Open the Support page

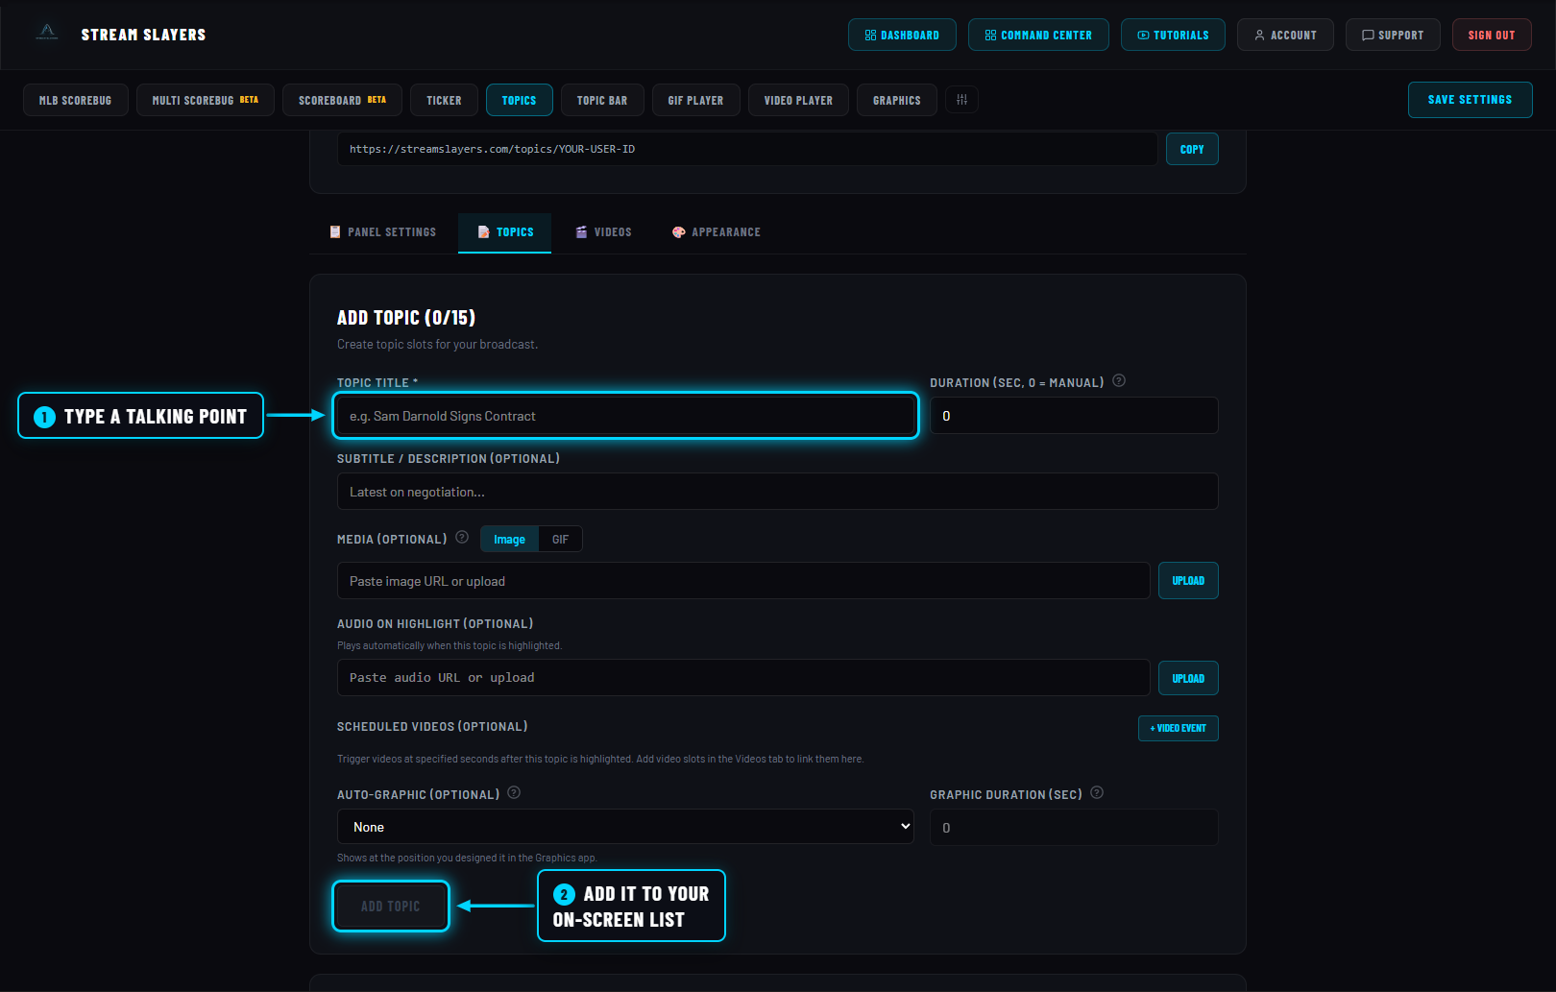[1393, 35]
